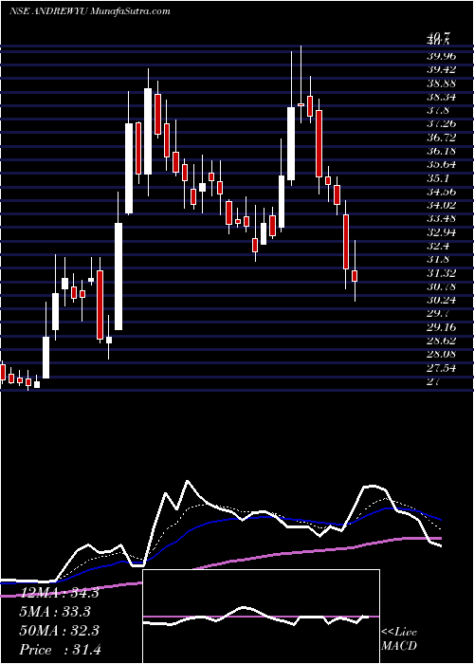
Task: Click the 39.96 price axis label
Action: tap(442, 56)
